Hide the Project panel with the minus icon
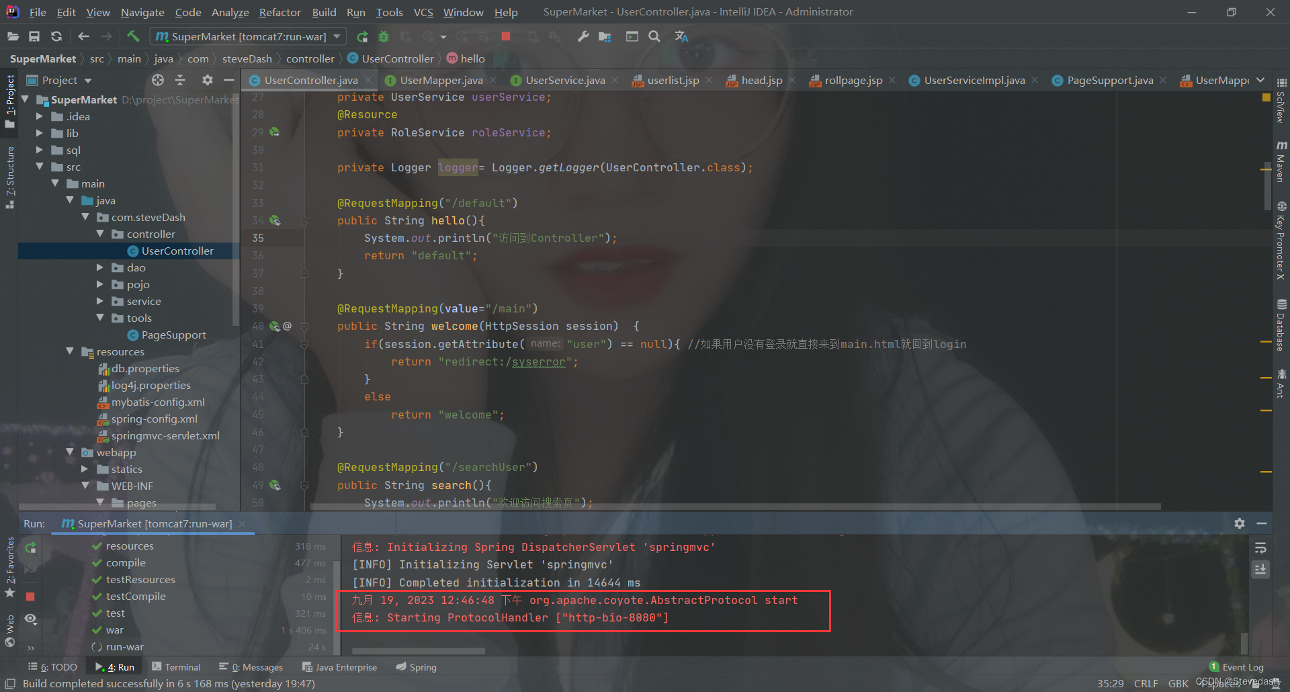Image resolution: width=1290 pixels, height=692 pixels. coord(229,80)
